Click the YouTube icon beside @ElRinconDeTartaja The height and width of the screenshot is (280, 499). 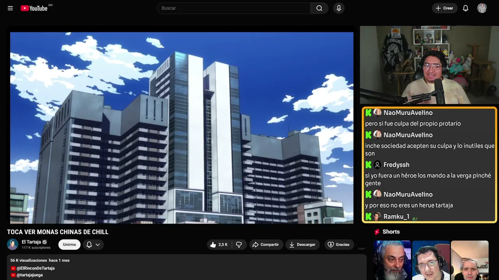pyautogui.click(x=13, y=268)
